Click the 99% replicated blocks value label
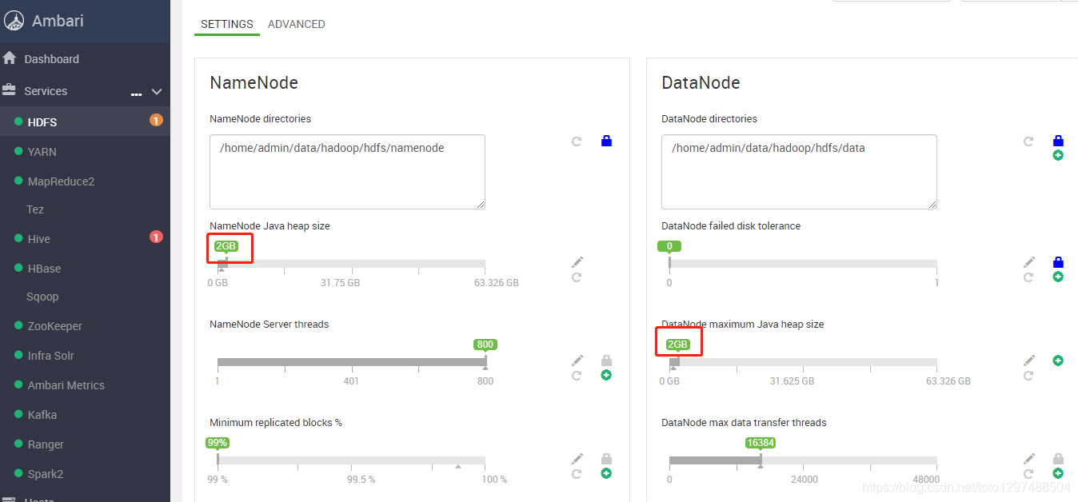1078x502 pixels. tap(218, 443)
